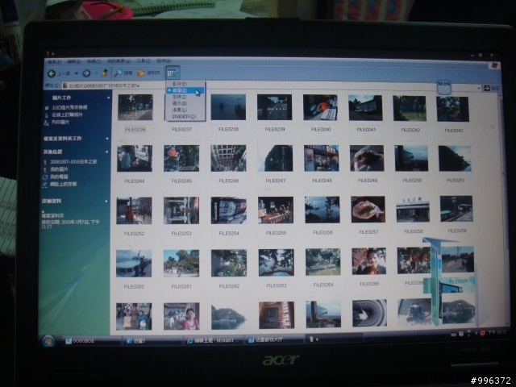
Task: Collapse the 圖片工作 panel section
Action: pyautogui.click(x=108, y=98)
